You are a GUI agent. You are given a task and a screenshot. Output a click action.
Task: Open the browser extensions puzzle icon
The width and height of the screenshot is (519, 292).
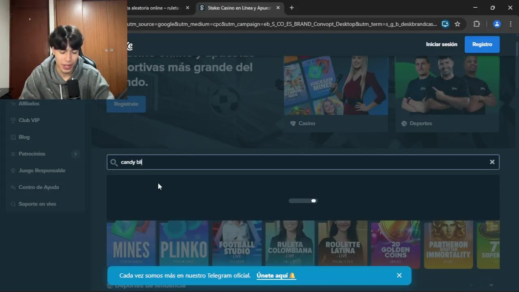coord(477,24)
